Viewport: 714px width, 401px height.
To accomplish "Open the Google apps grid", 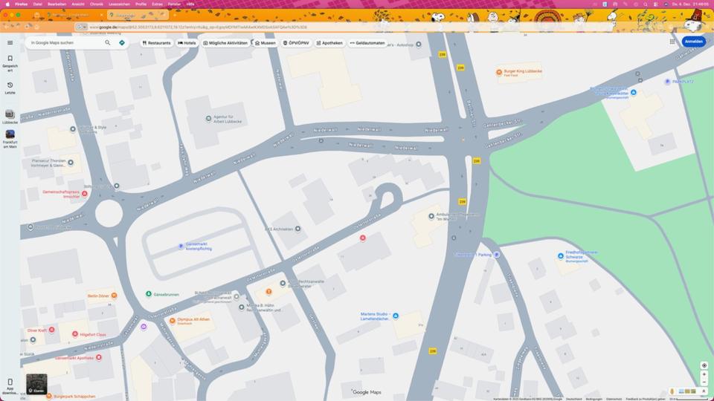I will point(672,42).
